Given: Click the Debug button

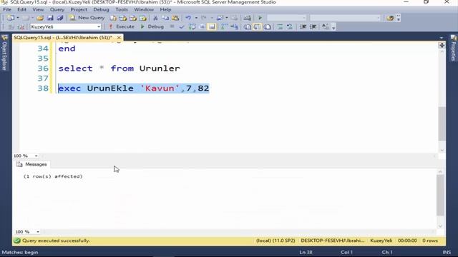Looking at the screenshot, I should (x=152, y=27).
